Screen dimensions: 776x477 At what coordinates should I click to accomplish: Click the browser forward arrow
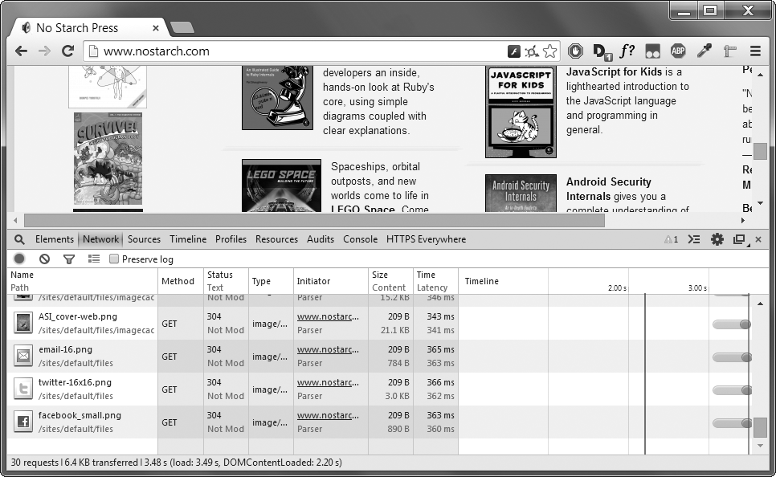(44, 51)
